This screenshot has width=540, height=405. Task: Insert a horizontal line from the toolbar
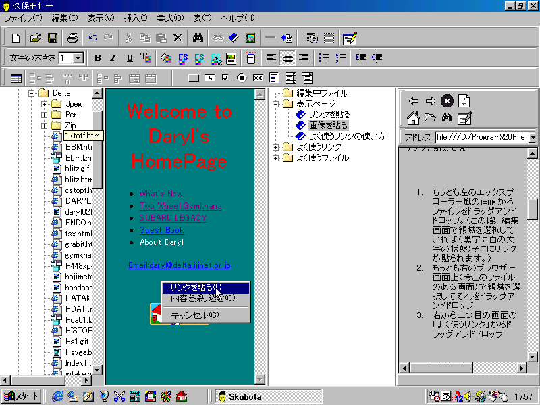point(271,38)
